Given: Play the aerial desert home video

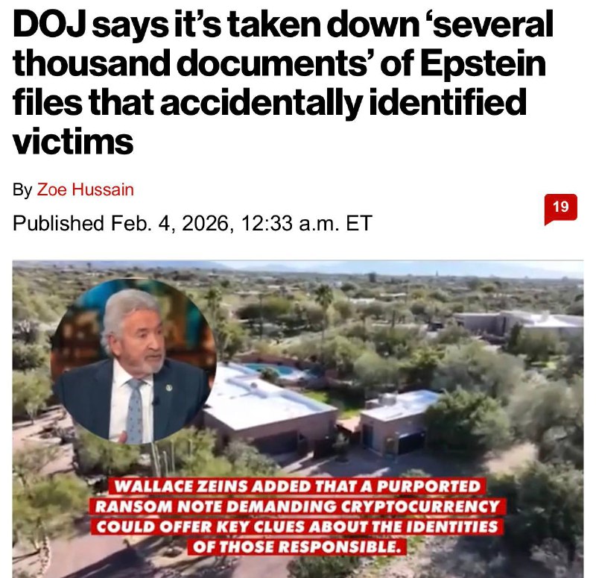Looking at the screenshot, I should (298, 419).
